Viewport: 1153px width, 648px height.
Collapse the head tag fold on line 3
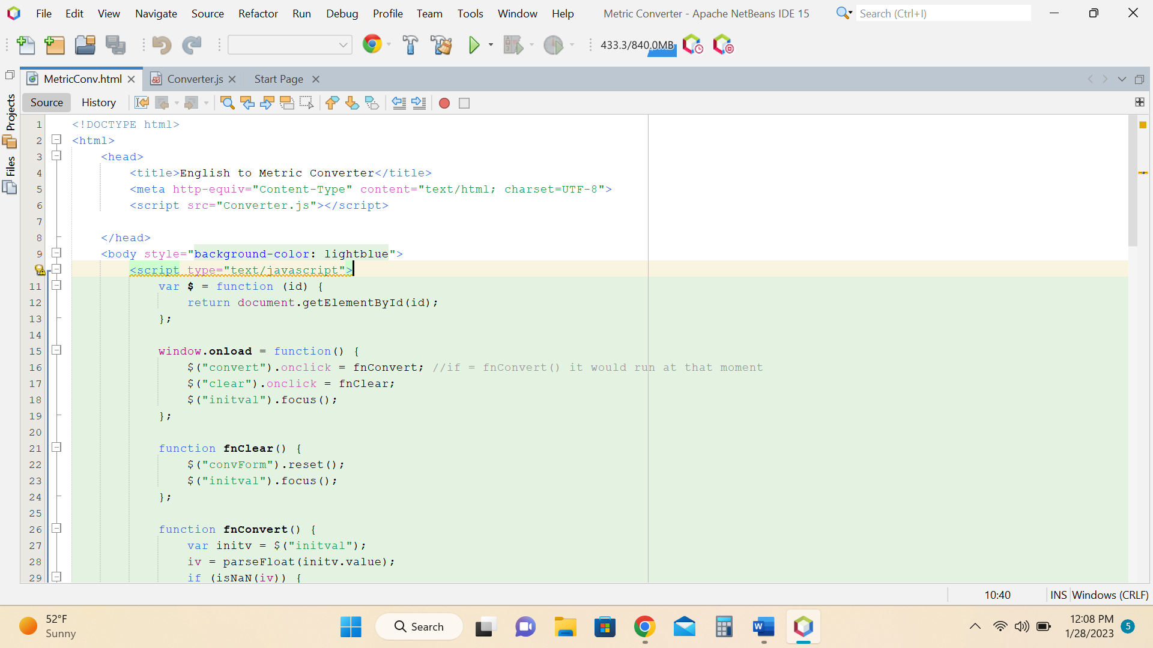[56, 156]
